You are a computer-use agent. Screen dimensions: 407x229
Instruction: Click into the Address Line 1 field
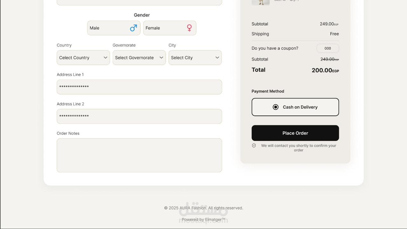coord(139,87)
